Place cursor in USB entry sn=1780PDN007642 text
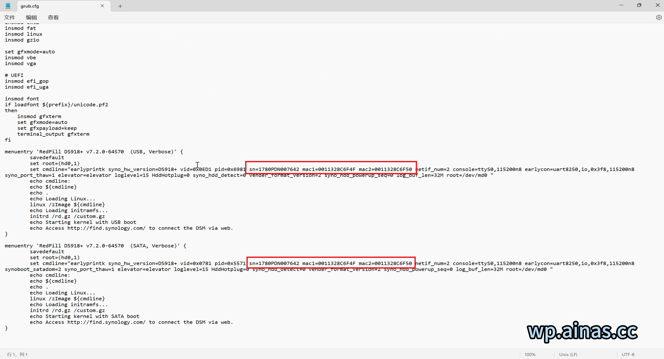 point(274,169)
